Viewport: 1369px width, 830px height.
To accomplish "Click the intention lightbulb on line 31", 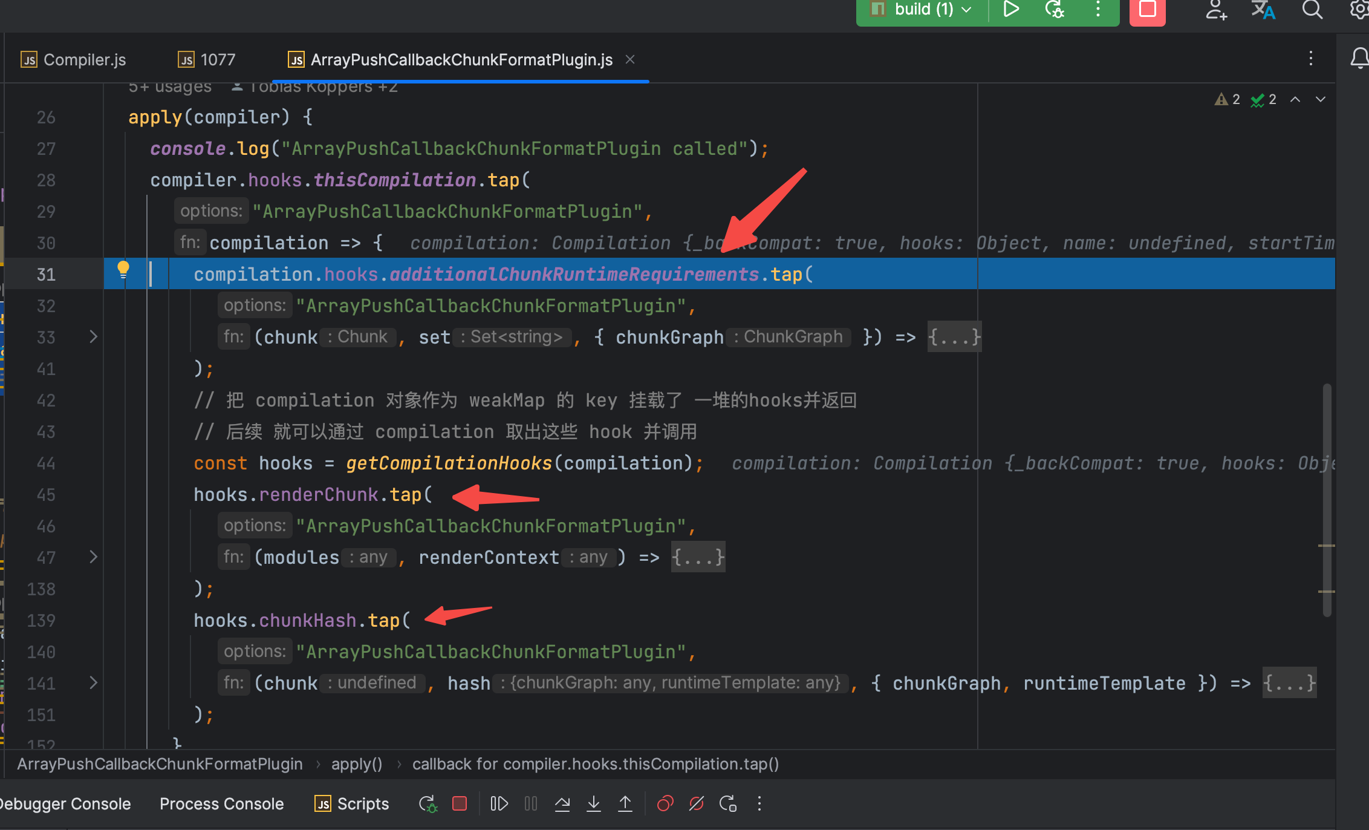I will point(123,269).
